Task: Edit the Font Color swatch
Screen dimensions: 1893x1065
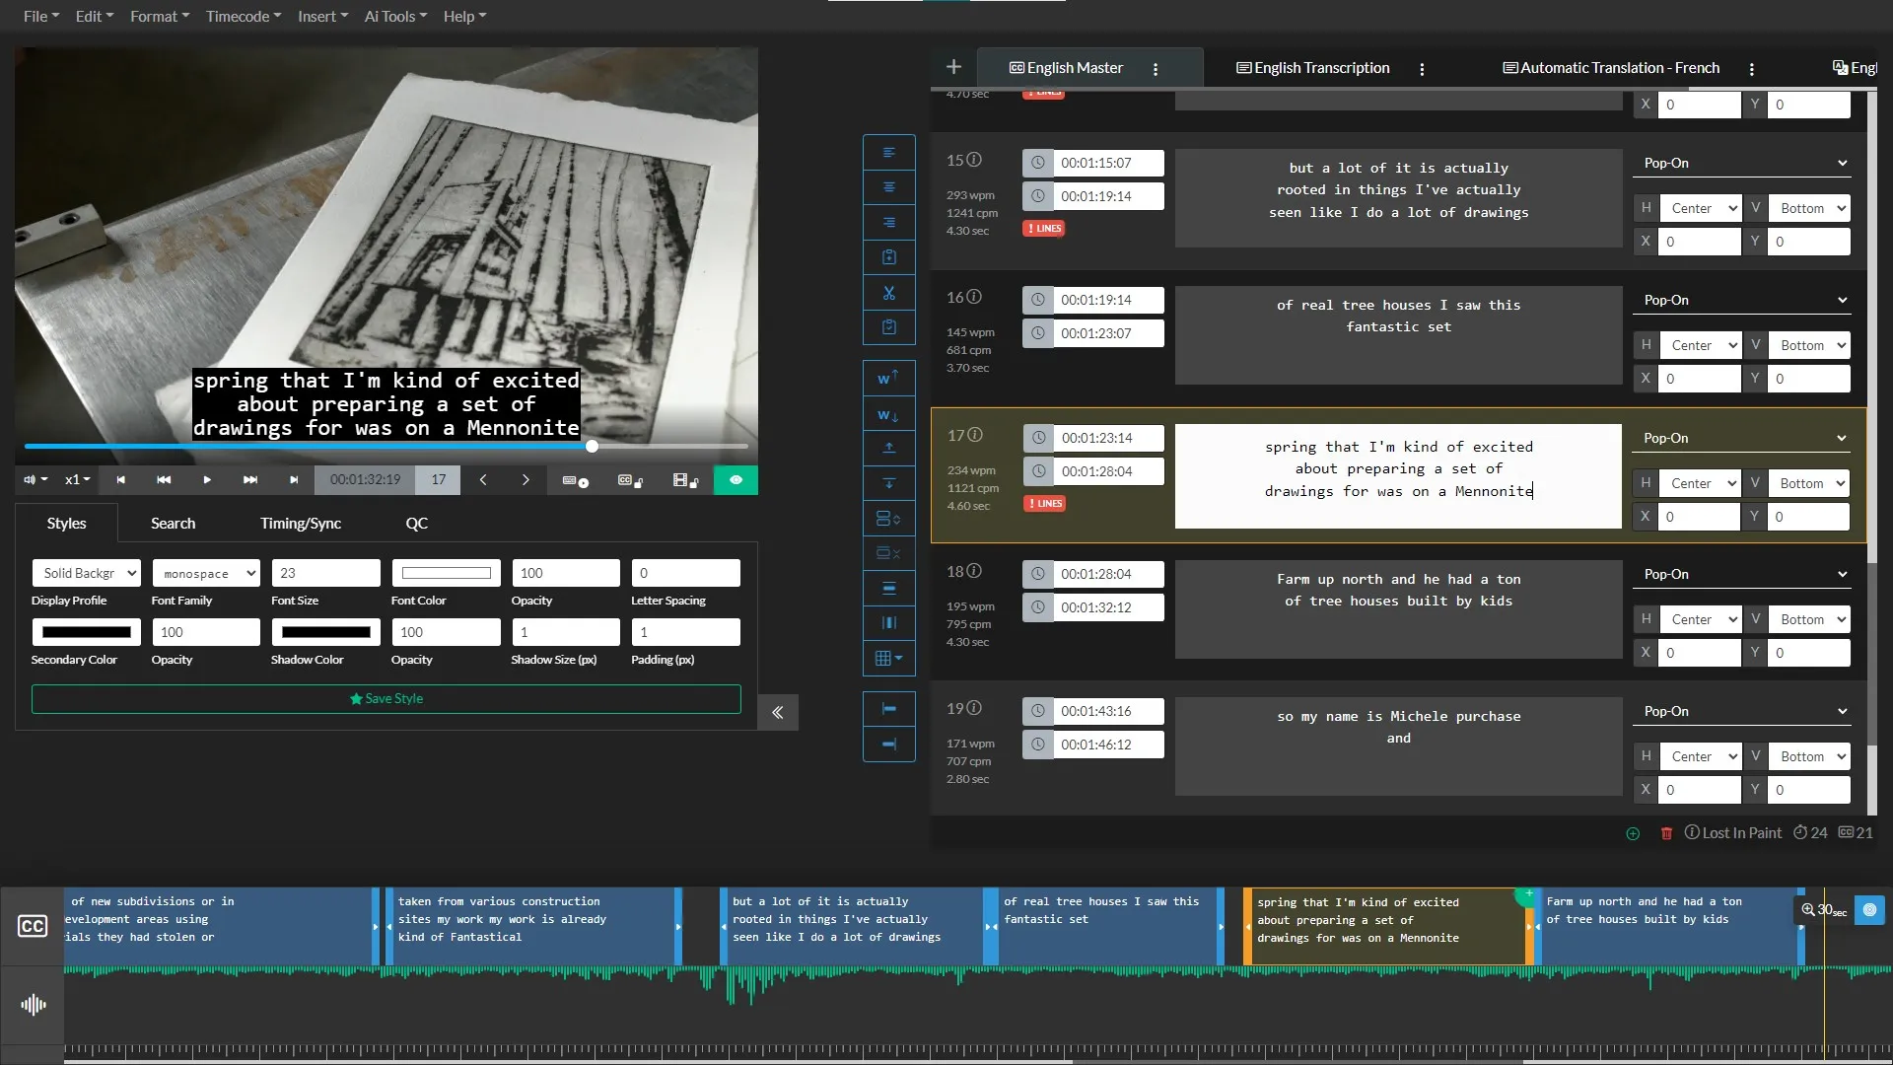Action: tap(446, 573)
